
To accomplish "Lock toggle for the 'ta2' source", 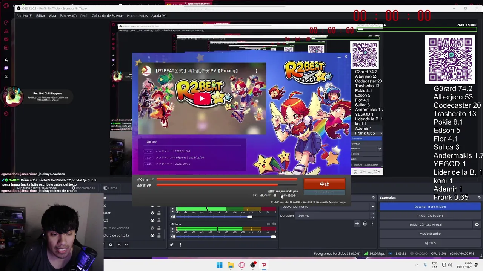I will click(159, 221).
